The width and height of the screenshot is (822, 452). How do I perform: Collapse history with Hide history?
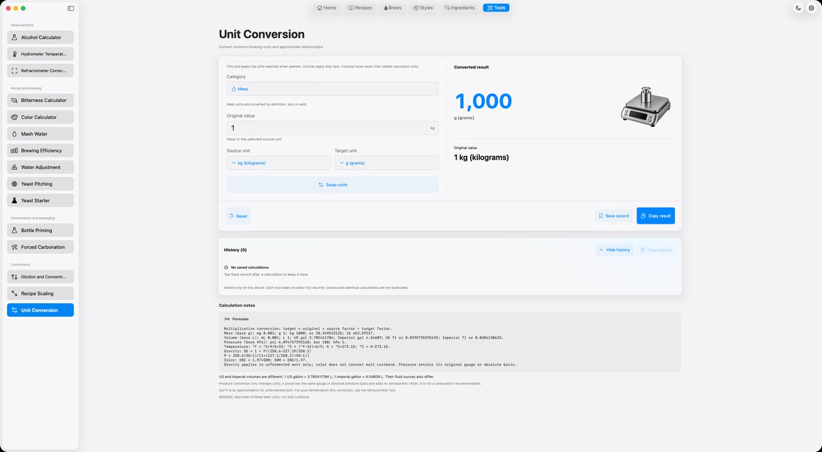[615, 249]
